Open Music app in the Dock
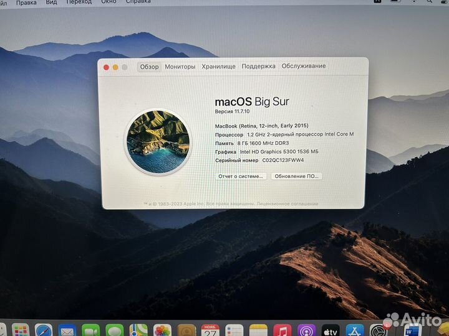This screenshot has width=449, height=336. (x=282, y=331)
